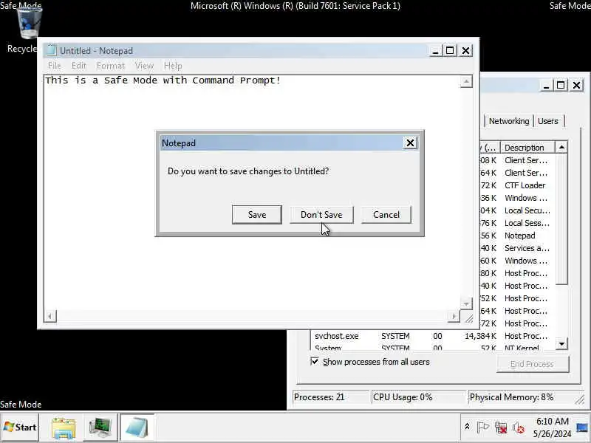The width and height of the screenshot is (591, 443).
Task: Cancel the save changes dialog
Action: click(x=386, y=215)
